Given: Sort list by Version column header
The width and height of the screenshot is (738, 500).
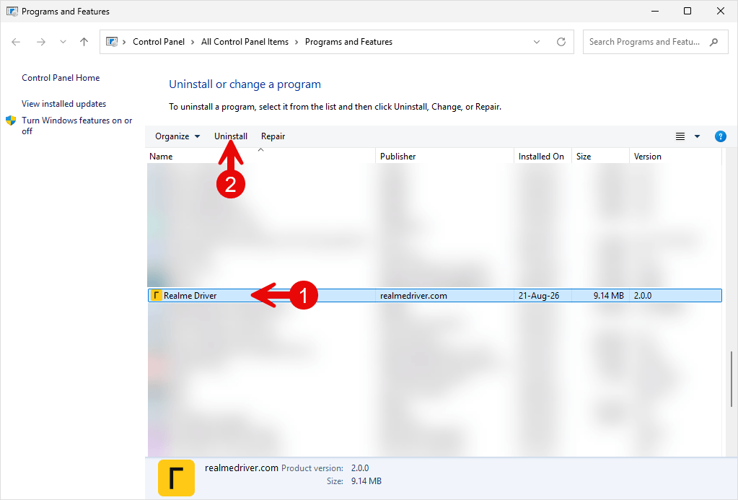Looking at the screenshot, I should tap(675, 157).
